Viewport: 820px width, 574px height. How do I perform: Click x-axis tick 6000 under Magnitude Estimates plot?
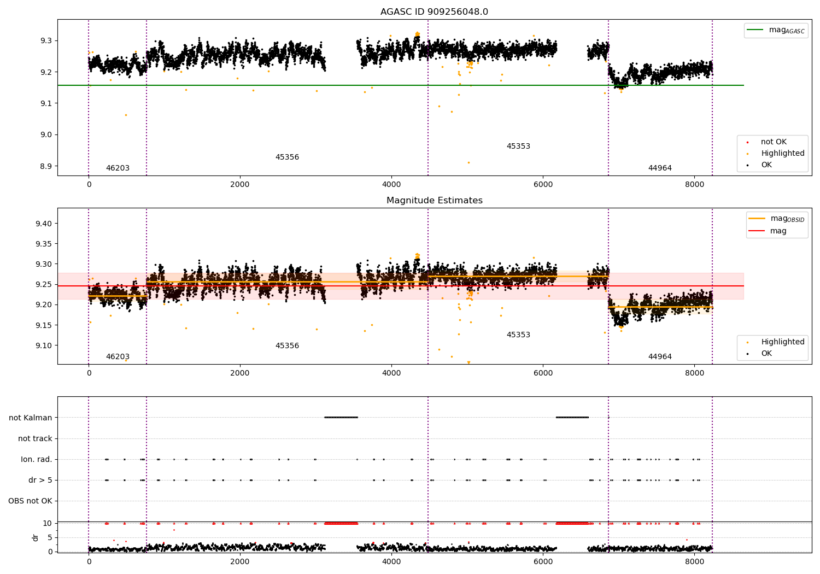[x=543, y=373]
